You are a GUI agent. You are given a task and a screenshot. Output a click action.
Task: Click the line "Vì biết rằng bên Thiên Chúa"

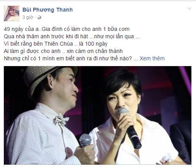[56, 44]
